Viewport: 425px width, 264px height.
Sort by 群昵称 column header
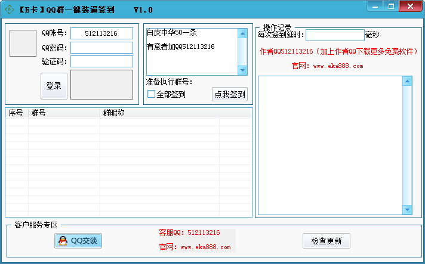pyautogui.click(x=159, y=113)
